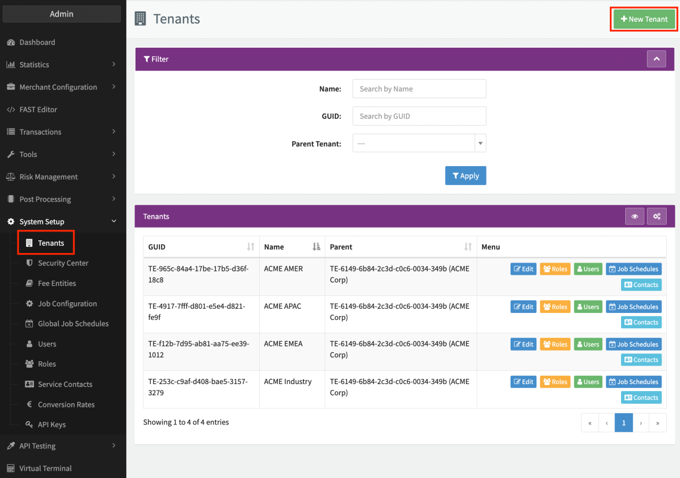Click the Conversion Rates euro icon
Screen dimensions: 680x478
29,405
